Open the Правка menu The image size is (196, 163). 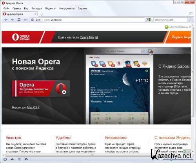point(16,9)
